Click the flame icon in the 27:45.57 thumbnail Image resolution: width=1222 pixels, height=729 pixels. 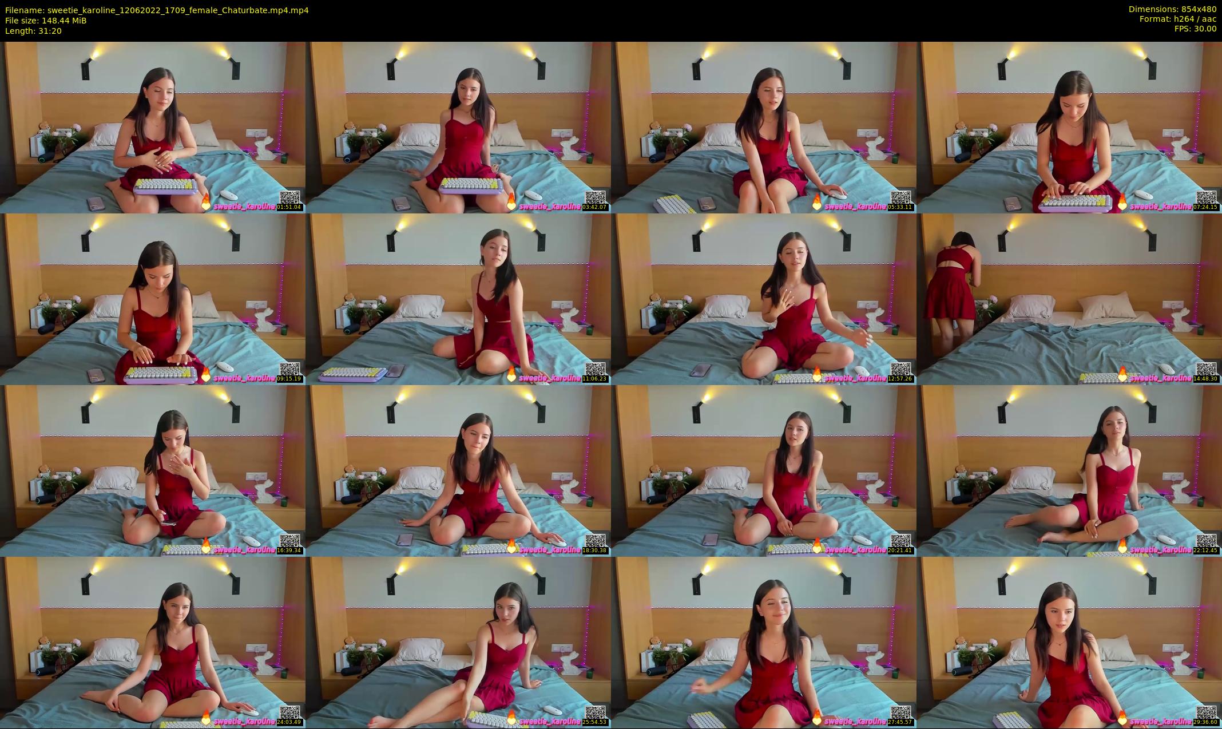click(x=817, y=716)
